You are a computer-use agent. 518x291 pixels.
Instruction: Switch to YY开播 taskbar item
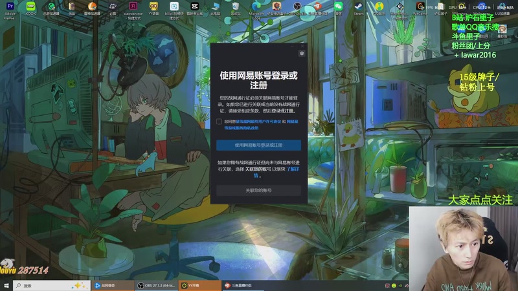200,285
